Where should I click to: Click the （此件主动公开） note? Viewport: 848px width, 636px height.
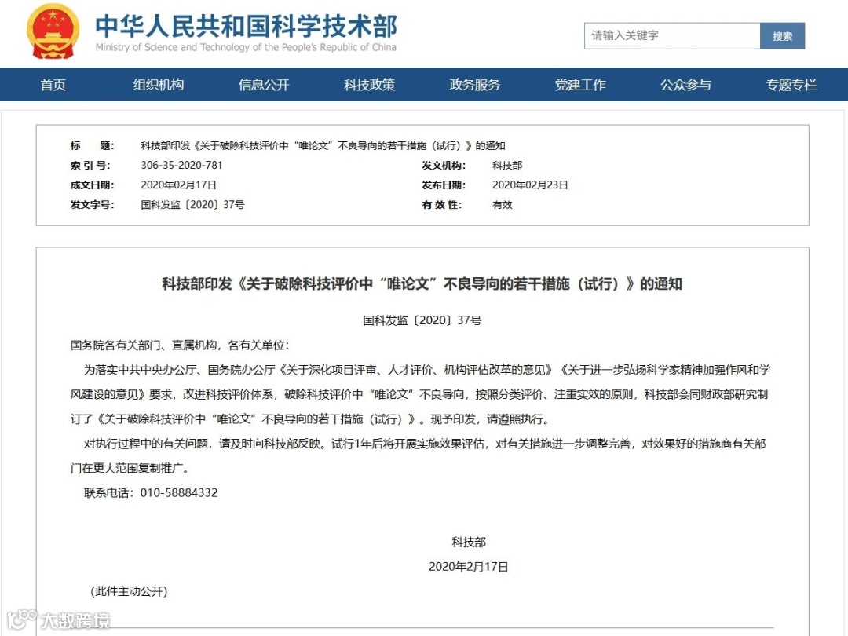point(130,592)
